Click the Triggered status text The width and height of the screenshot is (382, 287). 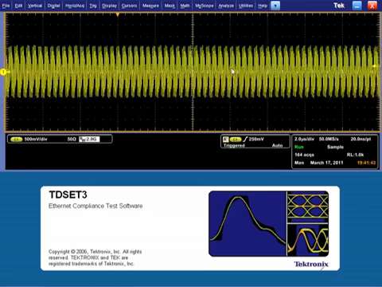(x=234, y=145)
